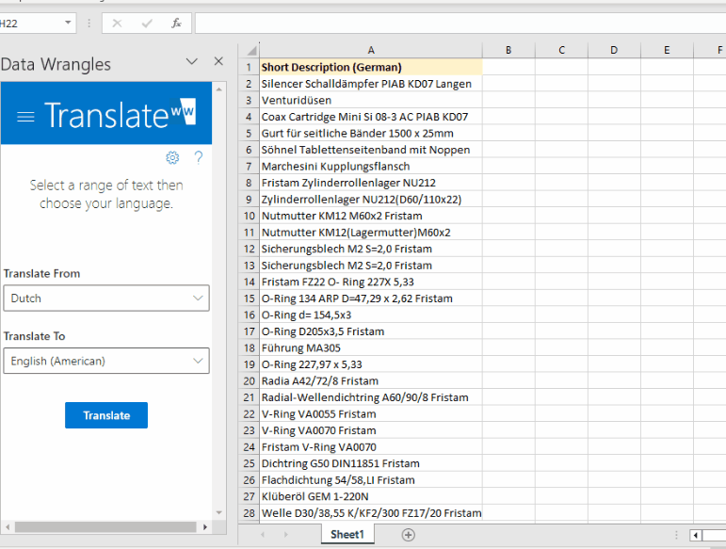Select column E header
This screenshot has width=726, height=549.
tap(667, 50)
